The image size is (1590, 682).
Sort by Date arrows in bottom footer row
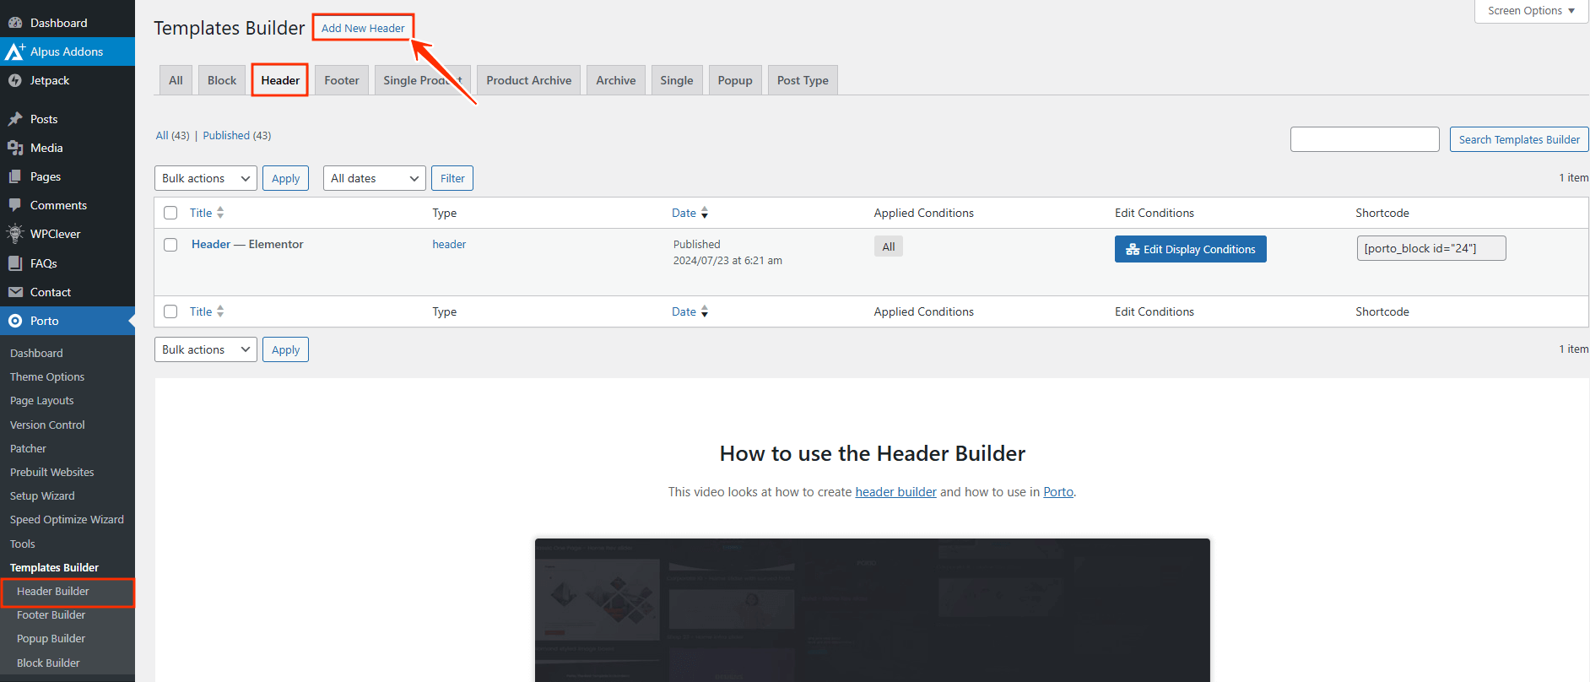click(x=705, y=311)
